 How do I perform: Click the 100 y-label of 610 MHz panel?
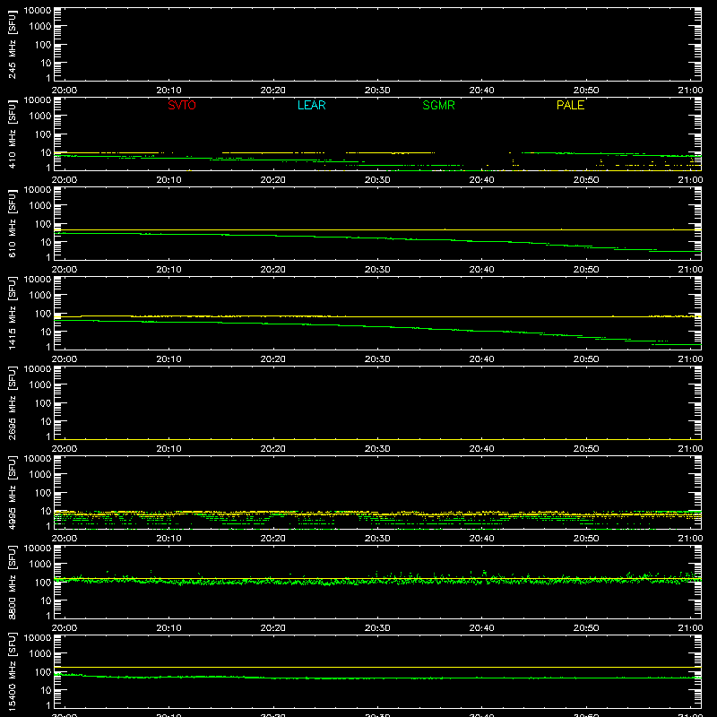43,224
